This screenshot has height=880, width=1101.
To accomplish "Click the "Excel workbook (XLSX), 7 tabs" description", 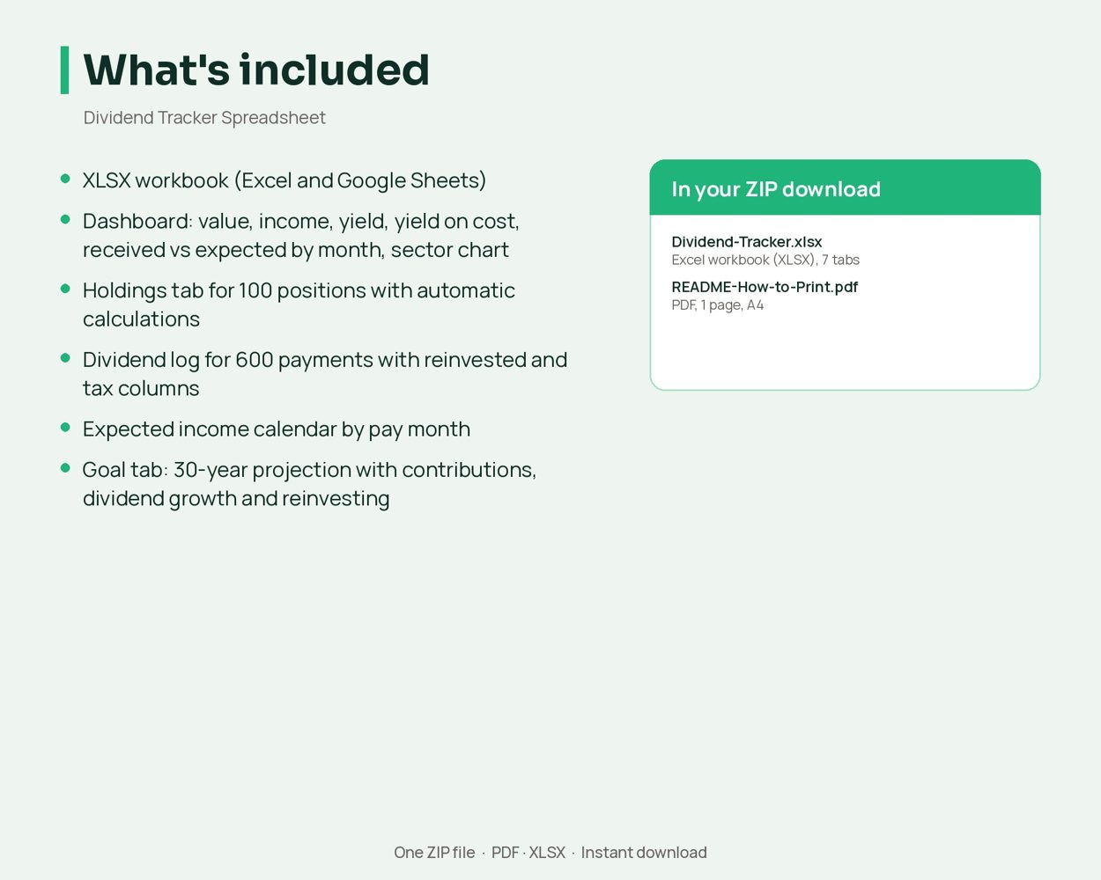I will (x=765, y=260).
